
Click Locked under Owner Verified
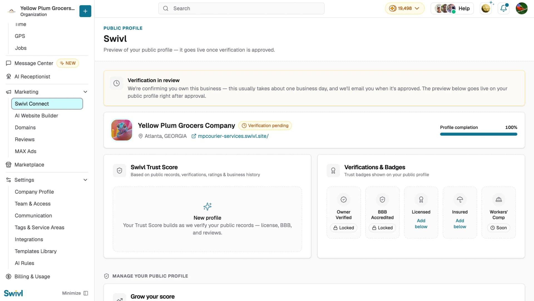pos(343,228)
